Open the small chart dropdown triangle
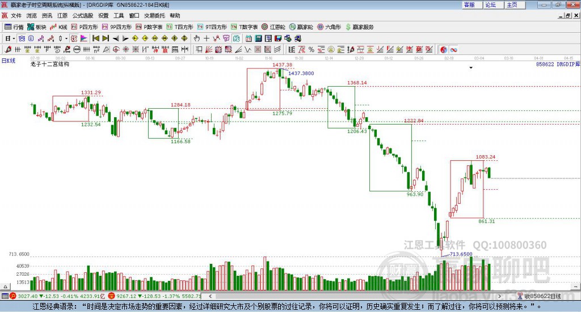Screen dimensions: 581x312 tap(471, 67)
